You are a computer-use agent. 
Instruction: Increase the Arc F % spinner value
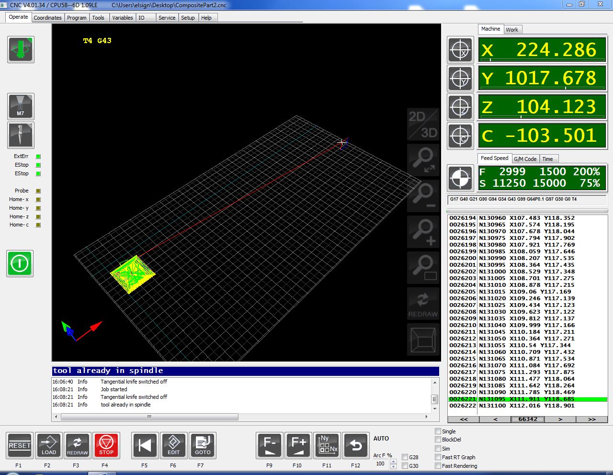click(393, 462)
